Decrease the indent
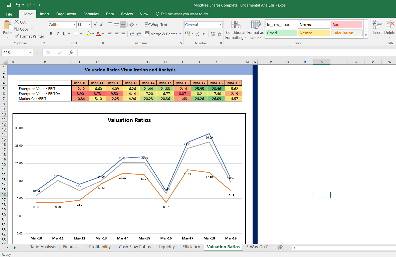Viewport: 396px width, 257px height. [132, 34]
